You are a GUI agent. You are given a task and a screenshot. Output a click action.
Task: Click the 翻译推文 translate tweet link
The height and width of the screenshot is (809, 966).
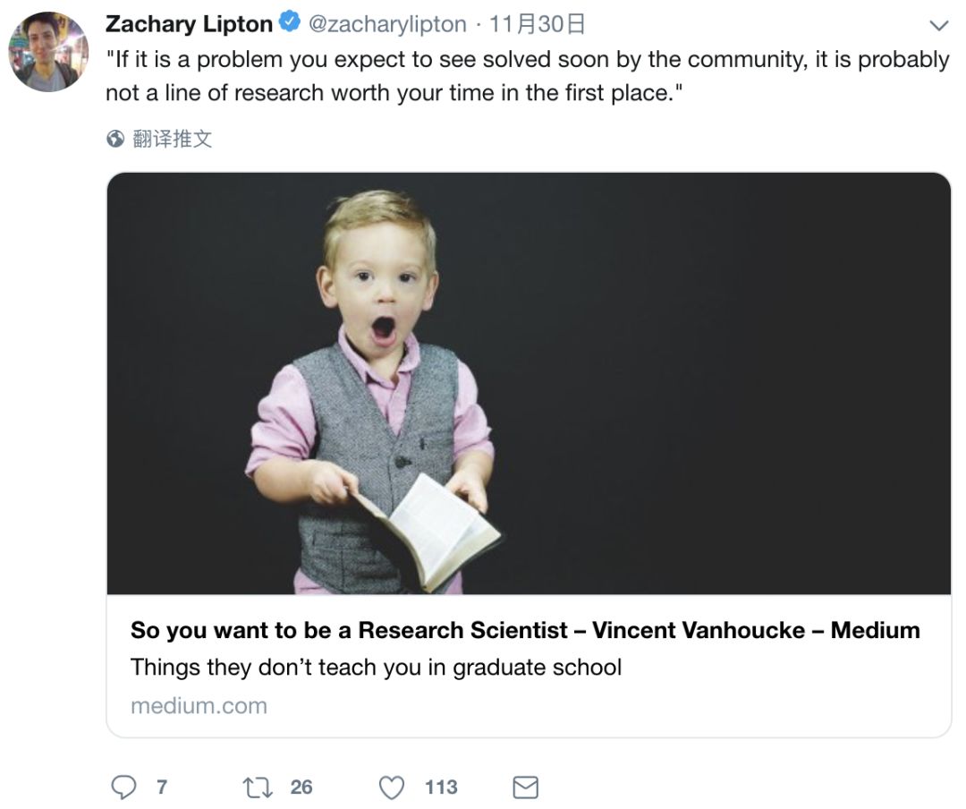point(172,139)
